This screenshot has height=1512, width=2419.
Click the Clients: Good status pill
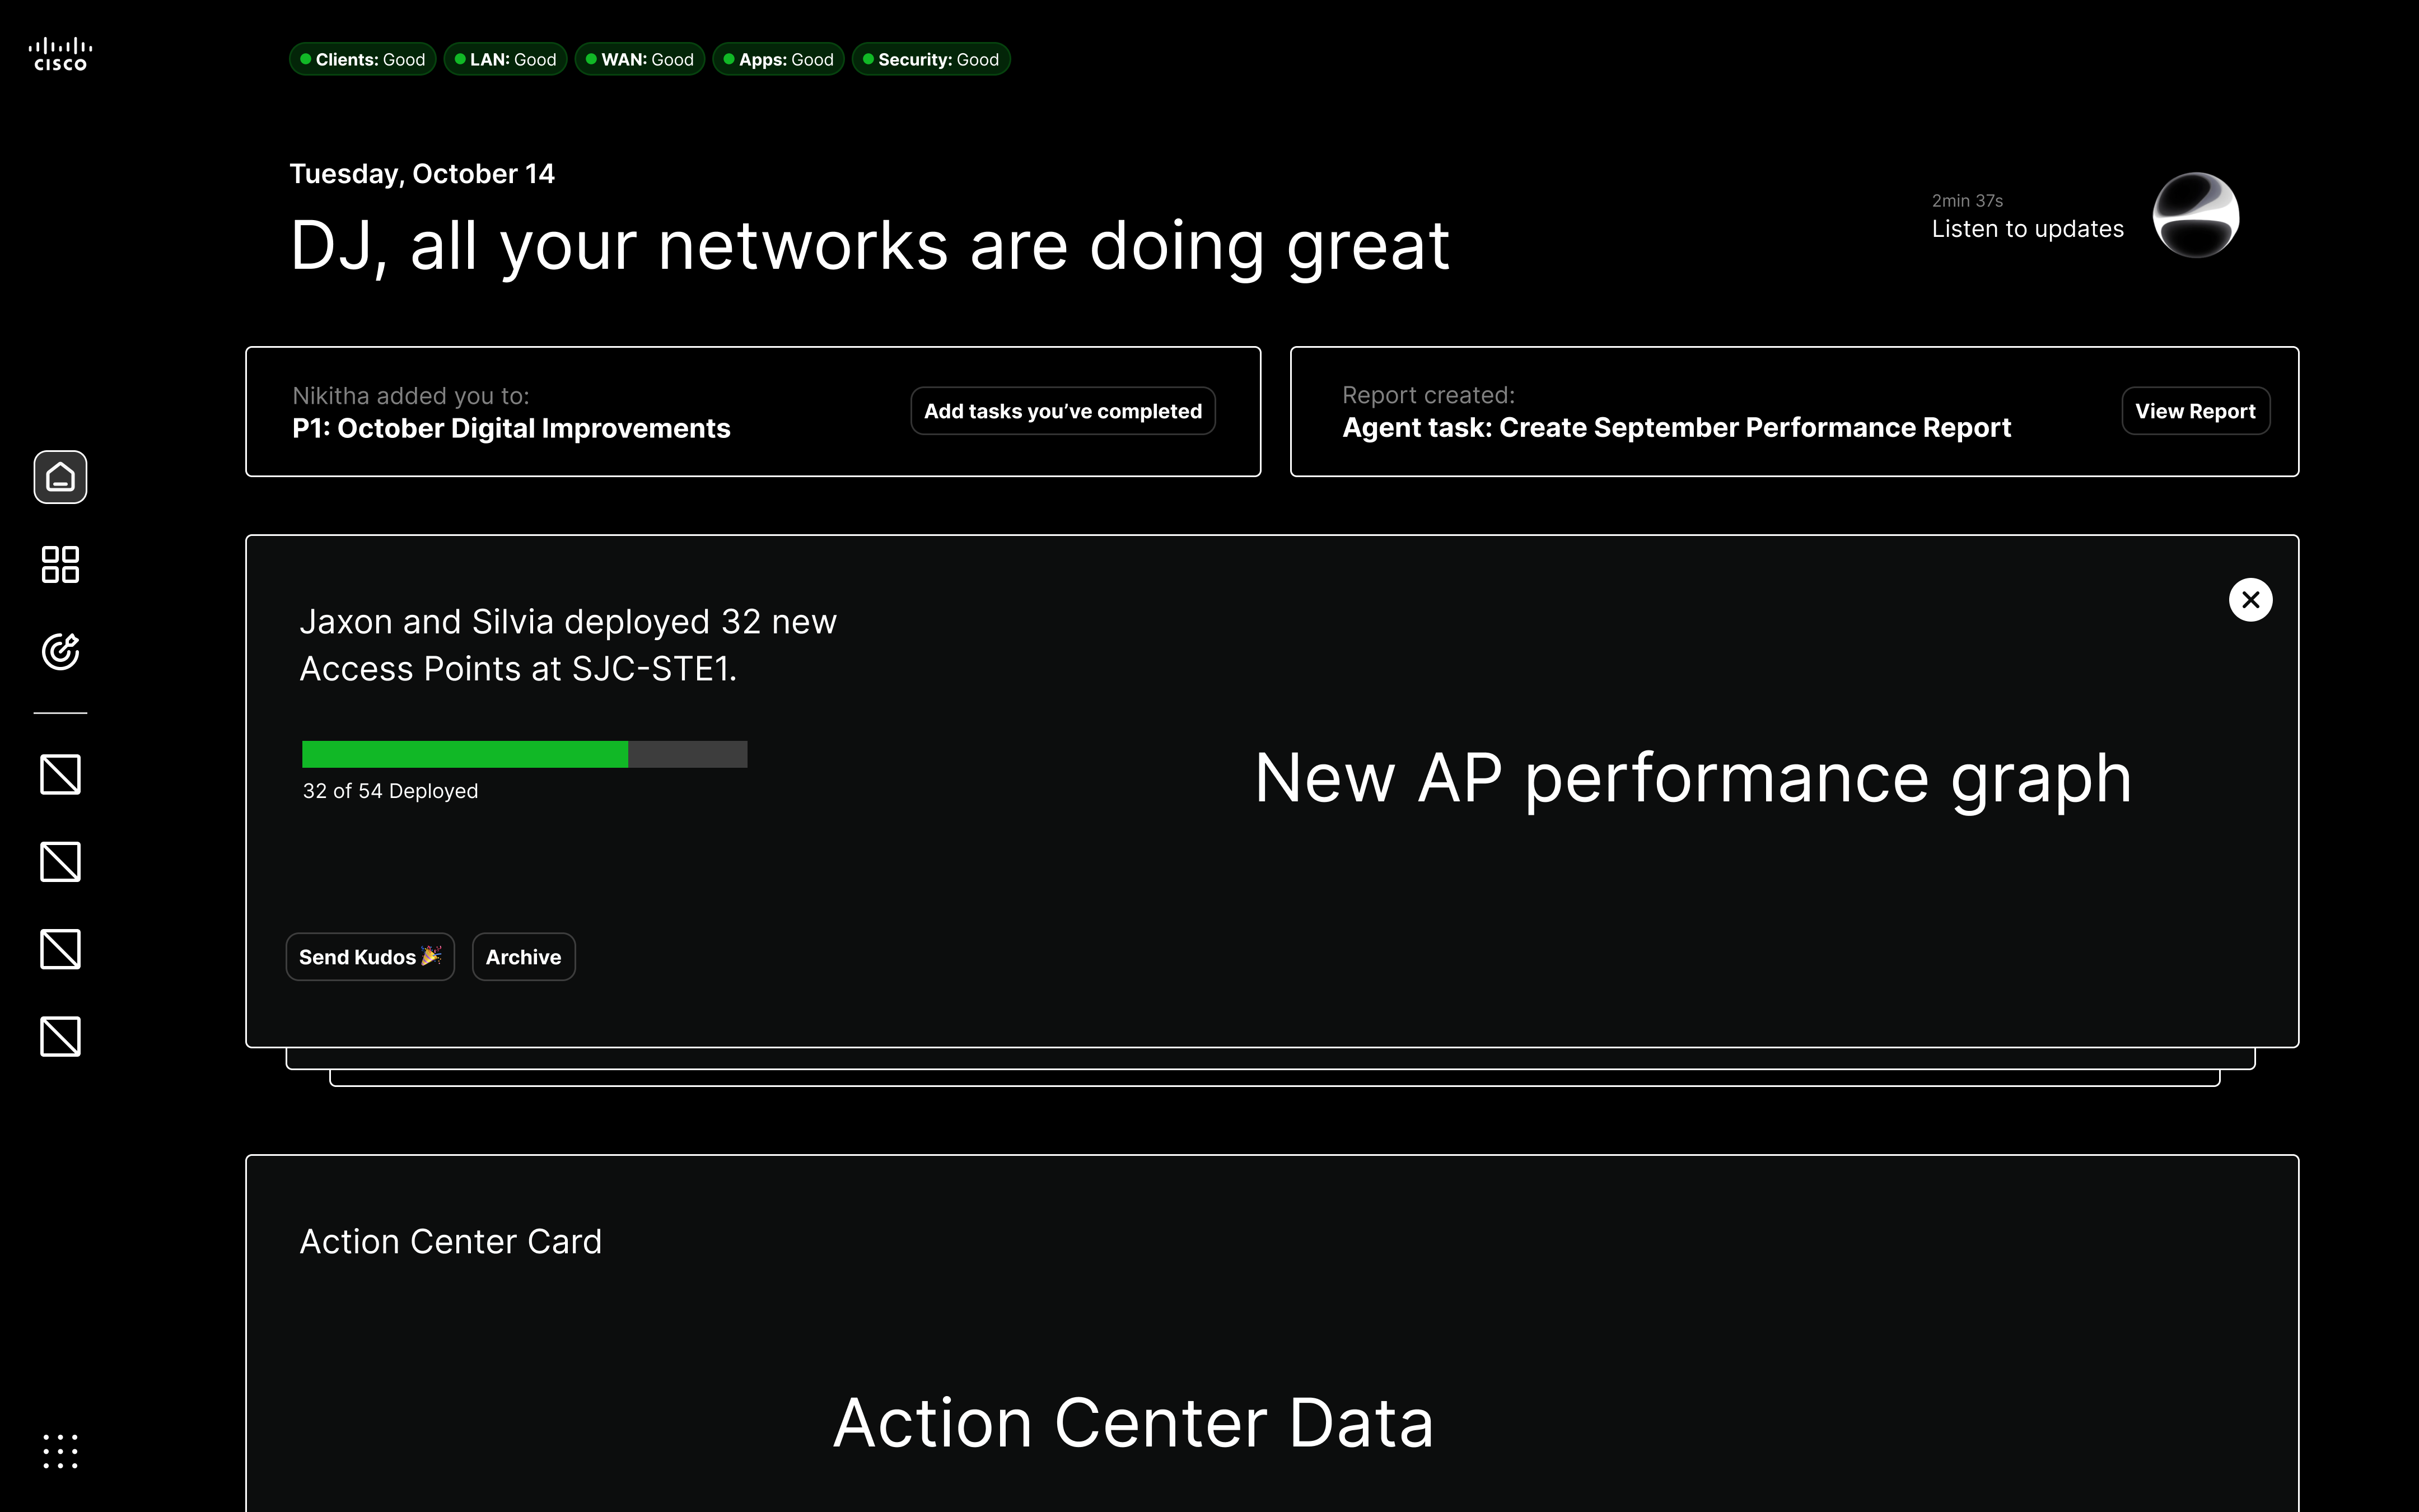(363, 59)
